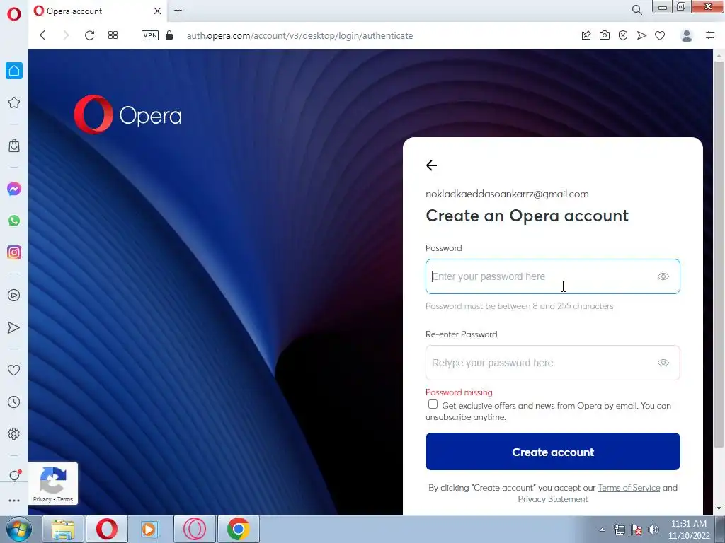View site security lock information

tap(169, 35)
